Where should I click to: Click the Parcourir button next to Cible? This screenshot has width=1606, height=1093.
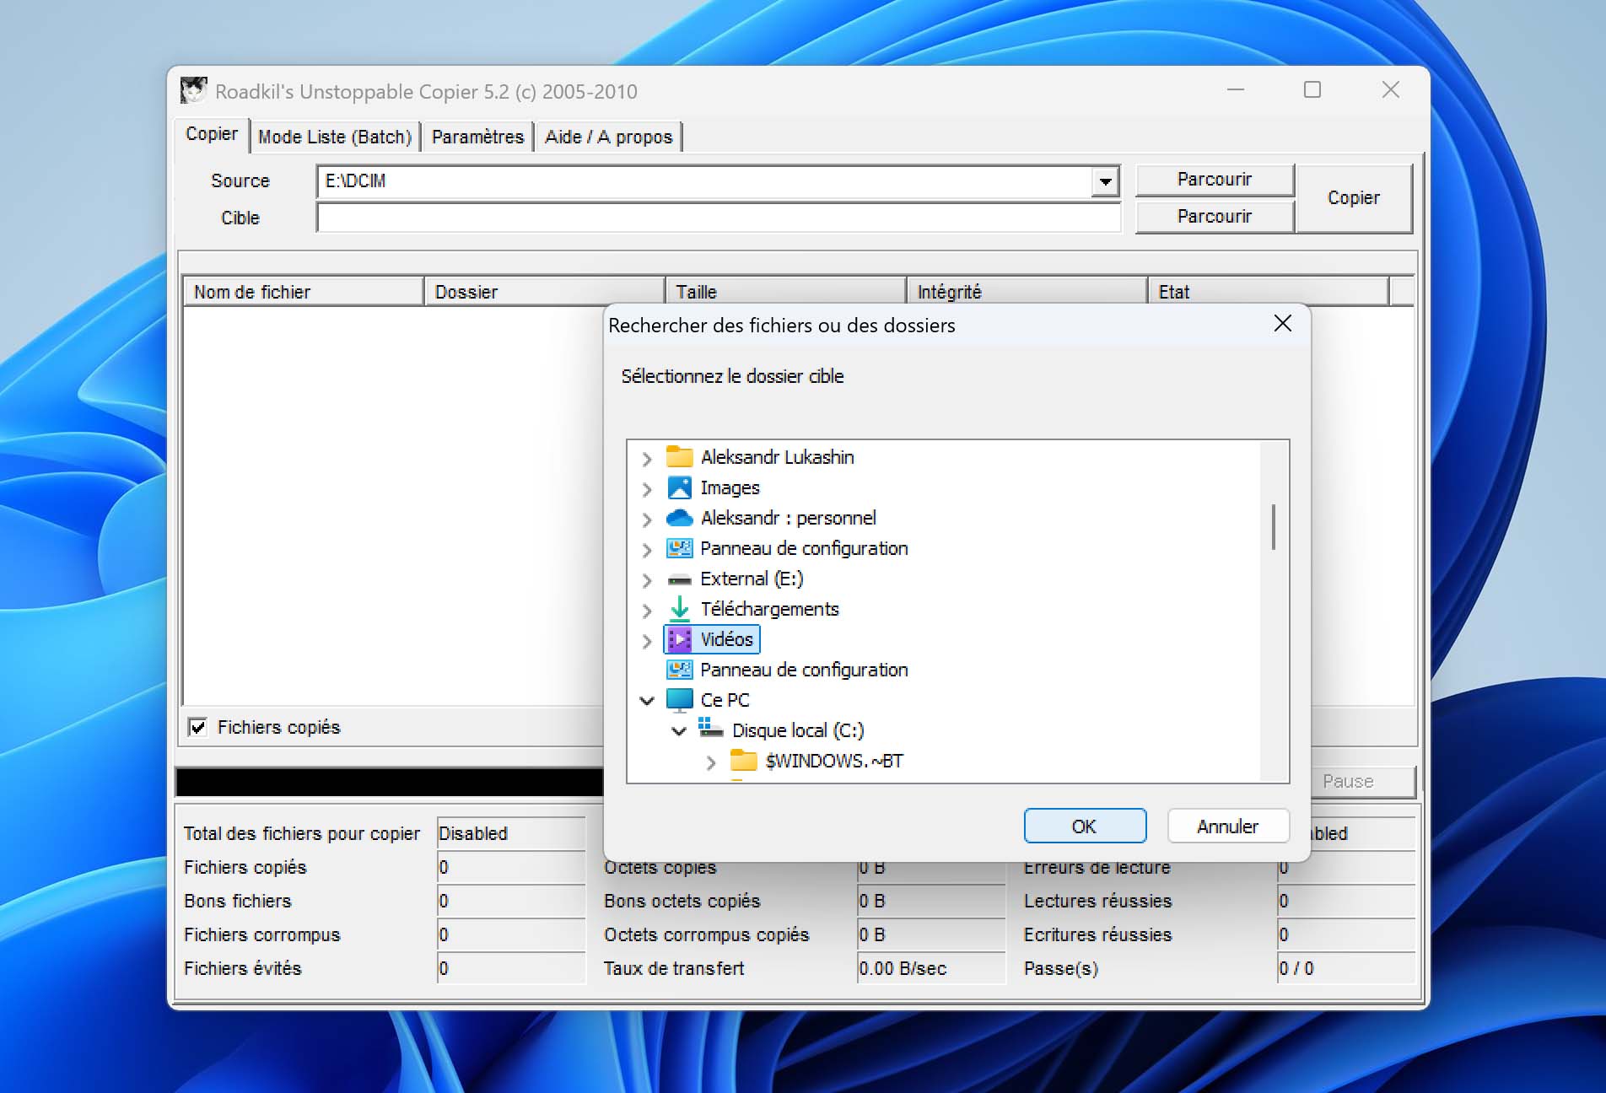[1215, 217]
